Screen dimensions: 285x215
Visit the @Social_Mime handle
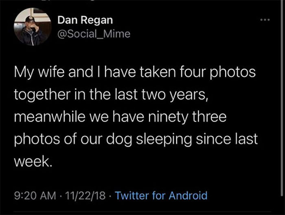click(x=94, y=34)
